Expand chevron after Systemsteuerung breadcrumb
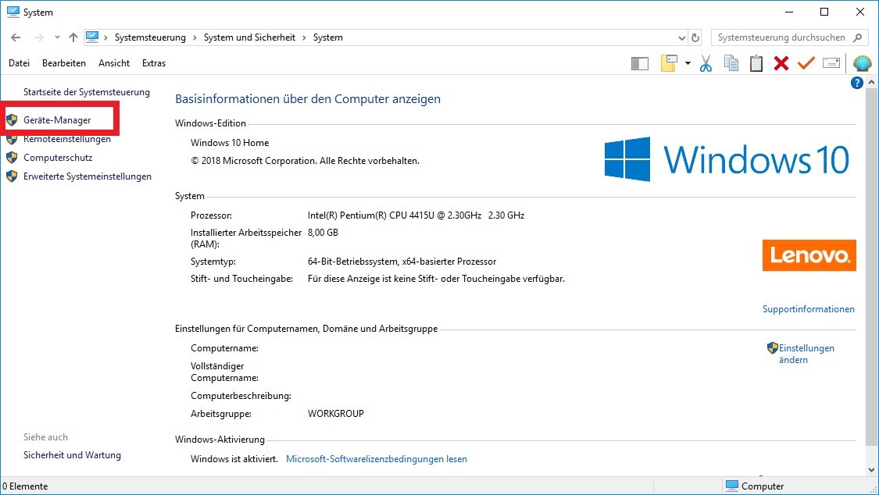Viewport: 879px width, 495px height. [x=195, y=37]
